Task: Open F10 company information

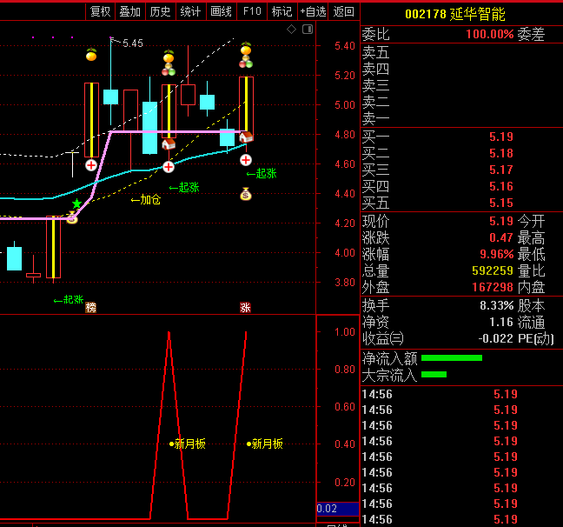Action: (252, 11)
